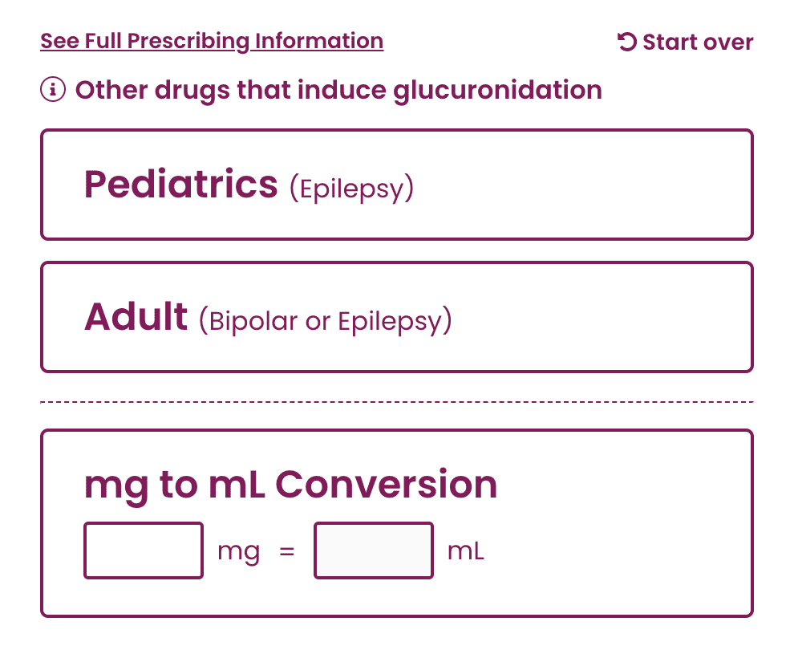Click the dashed divider line above conversion

pyautogui.click(x=397, y=401)
